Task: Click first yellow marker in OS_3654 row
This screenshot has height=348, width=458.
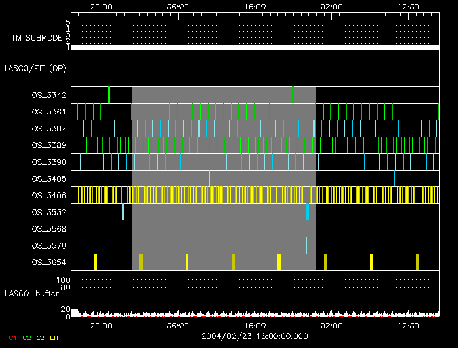Action: pos(95,262)
